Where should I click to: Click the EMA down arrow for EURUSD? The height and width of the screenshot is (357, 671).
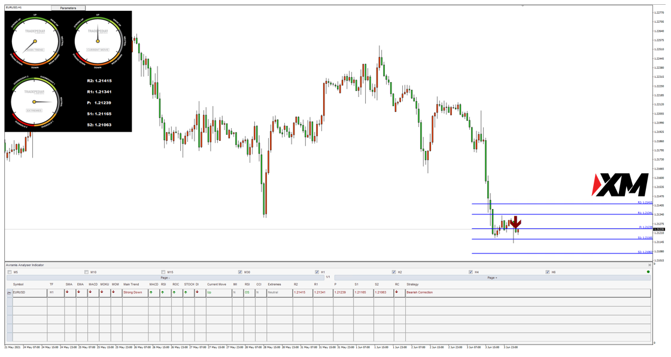click(79, 292)
